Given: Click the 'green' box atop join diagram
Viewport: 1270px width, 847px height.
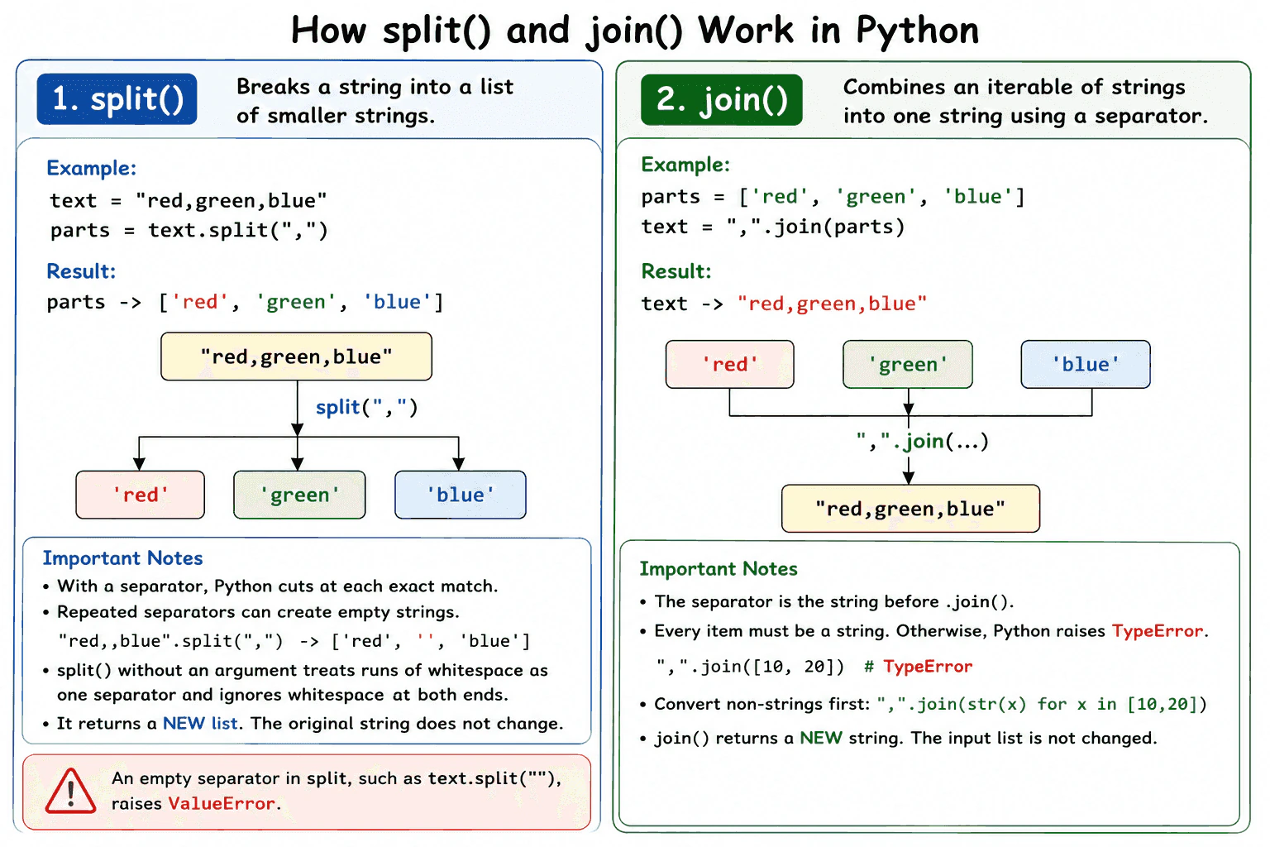Looking at the screenshot, I should 908,364.
